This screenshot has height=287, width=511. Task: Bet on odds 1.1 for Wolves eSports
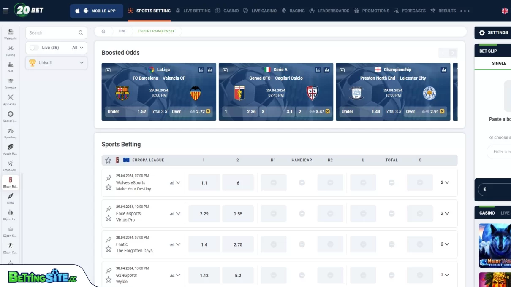tap(204, 182)
